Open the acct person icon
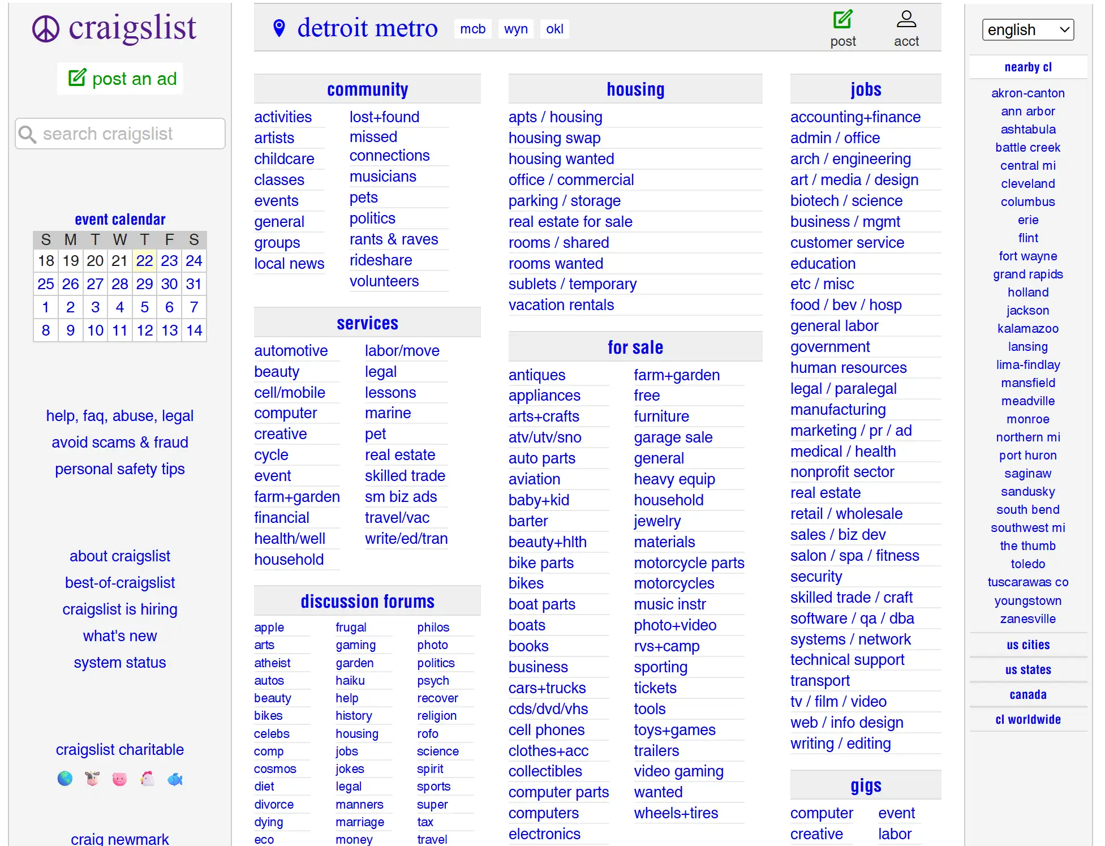 [x=906, y=19]
